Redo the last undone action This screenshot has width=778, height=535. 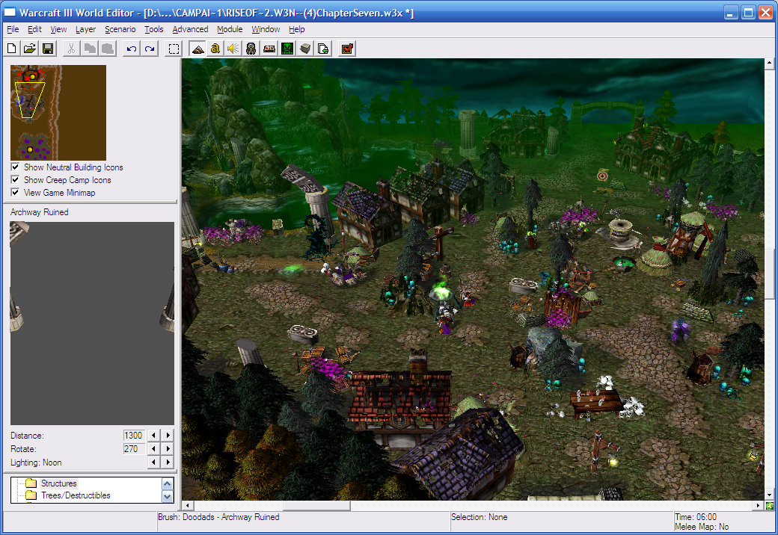click(x=150, y=49)
